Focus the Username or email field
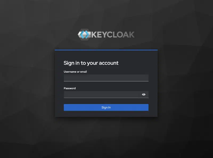Screen dimensions: 213x158 [106, 78]
